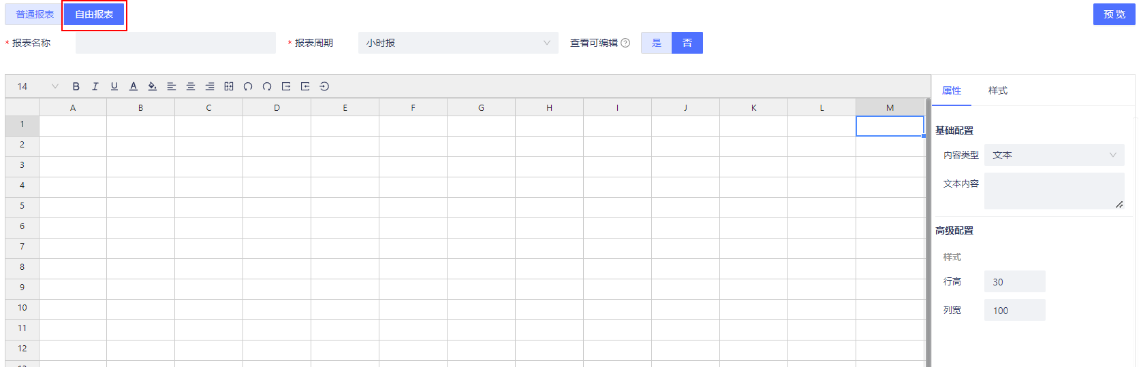
Task: Switch to the 普通报表 tab
Action: pos(35,14)
